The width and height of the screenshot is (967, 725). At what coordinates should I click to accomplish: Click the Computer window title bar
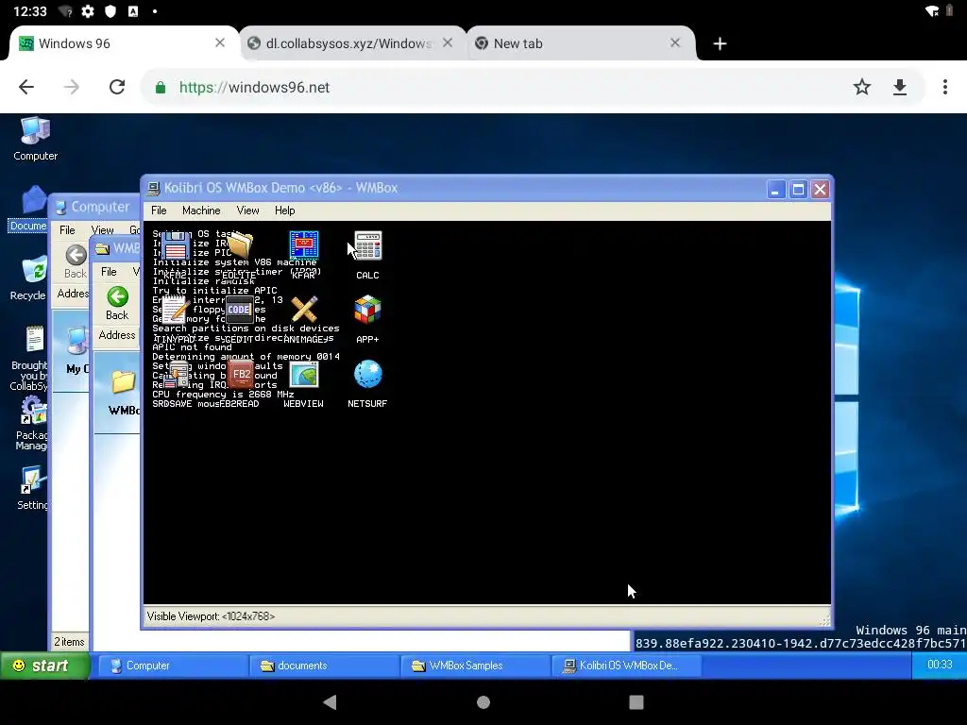[94, 207]
